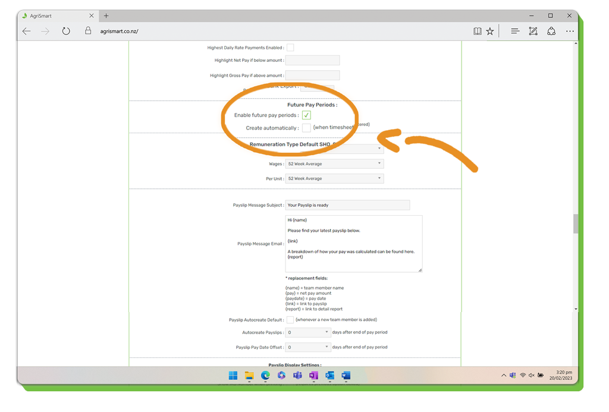The width and height of the screenshot is (609, 412).
Task: Enable Highest Daily Rate Payments checkbox
Action: [x=290, y=48]
